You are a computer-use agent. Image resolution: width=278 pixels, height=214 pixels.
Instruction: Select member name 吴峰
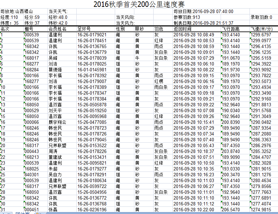53,58
